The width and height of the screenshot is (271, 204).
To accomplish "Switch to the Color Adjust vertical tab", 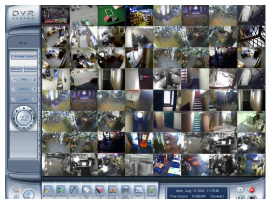I will 40,104.
